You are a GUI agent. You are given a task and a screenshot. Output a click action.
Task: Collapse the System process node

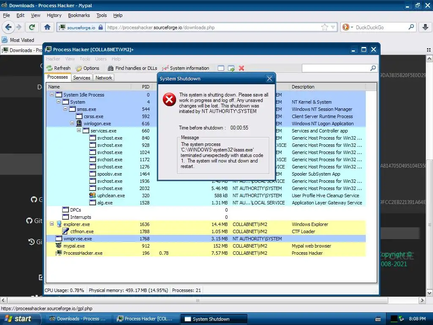[x=58, y=102]
